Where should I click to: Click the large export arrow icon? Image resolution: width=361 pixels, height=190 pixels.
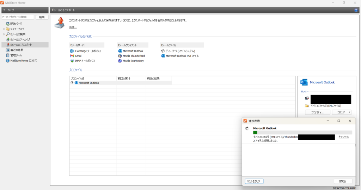(60, 23)
